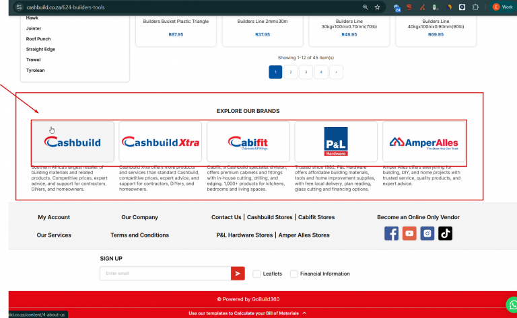Click the red email submit arrow
This screenshot has width=517, height=318.
point(238,273)
